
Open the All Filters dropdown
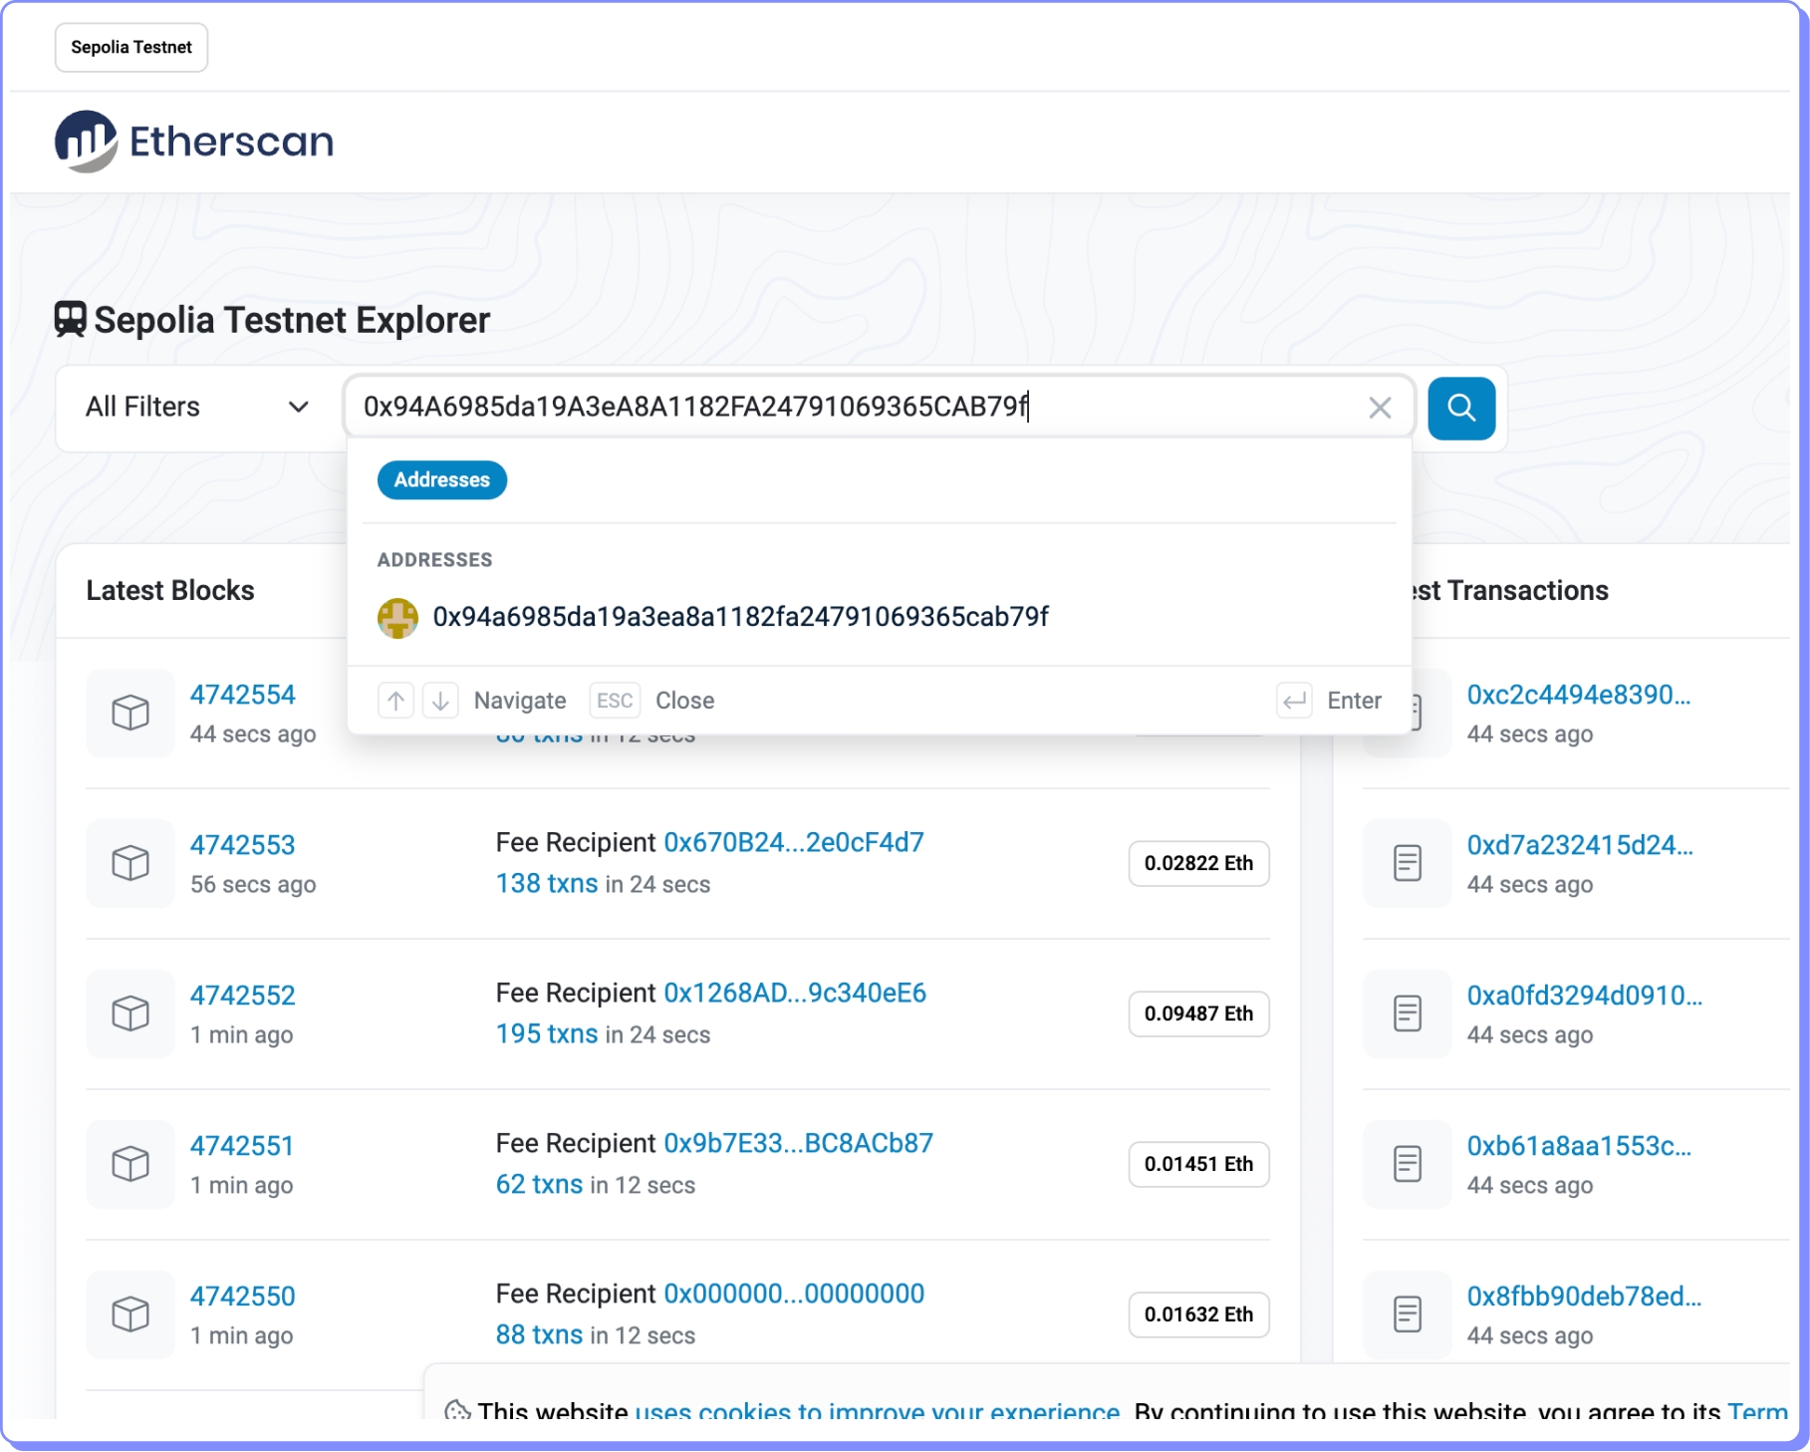197,408
